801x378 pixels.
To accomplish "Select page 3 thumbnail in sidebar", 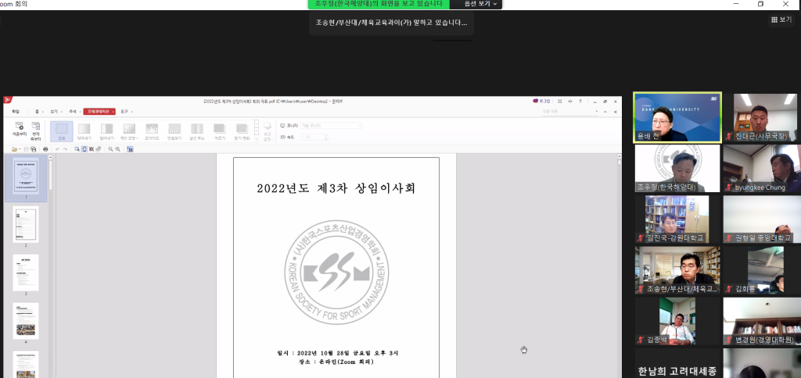I will tap(25, 273).
